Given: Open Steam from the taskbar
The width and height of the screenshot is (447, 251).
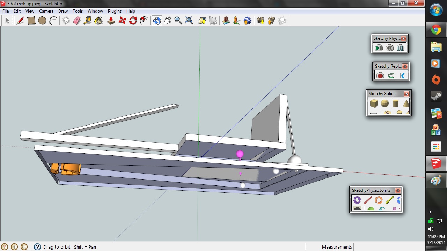Looking at the screenshot, I should click(x=436, y=97).
